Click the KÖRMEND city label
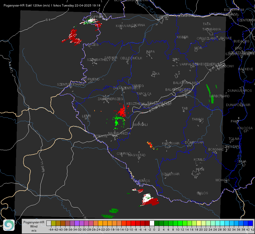Image resolution: width=255 pixels, height=234 pixels. coord(91,79)
